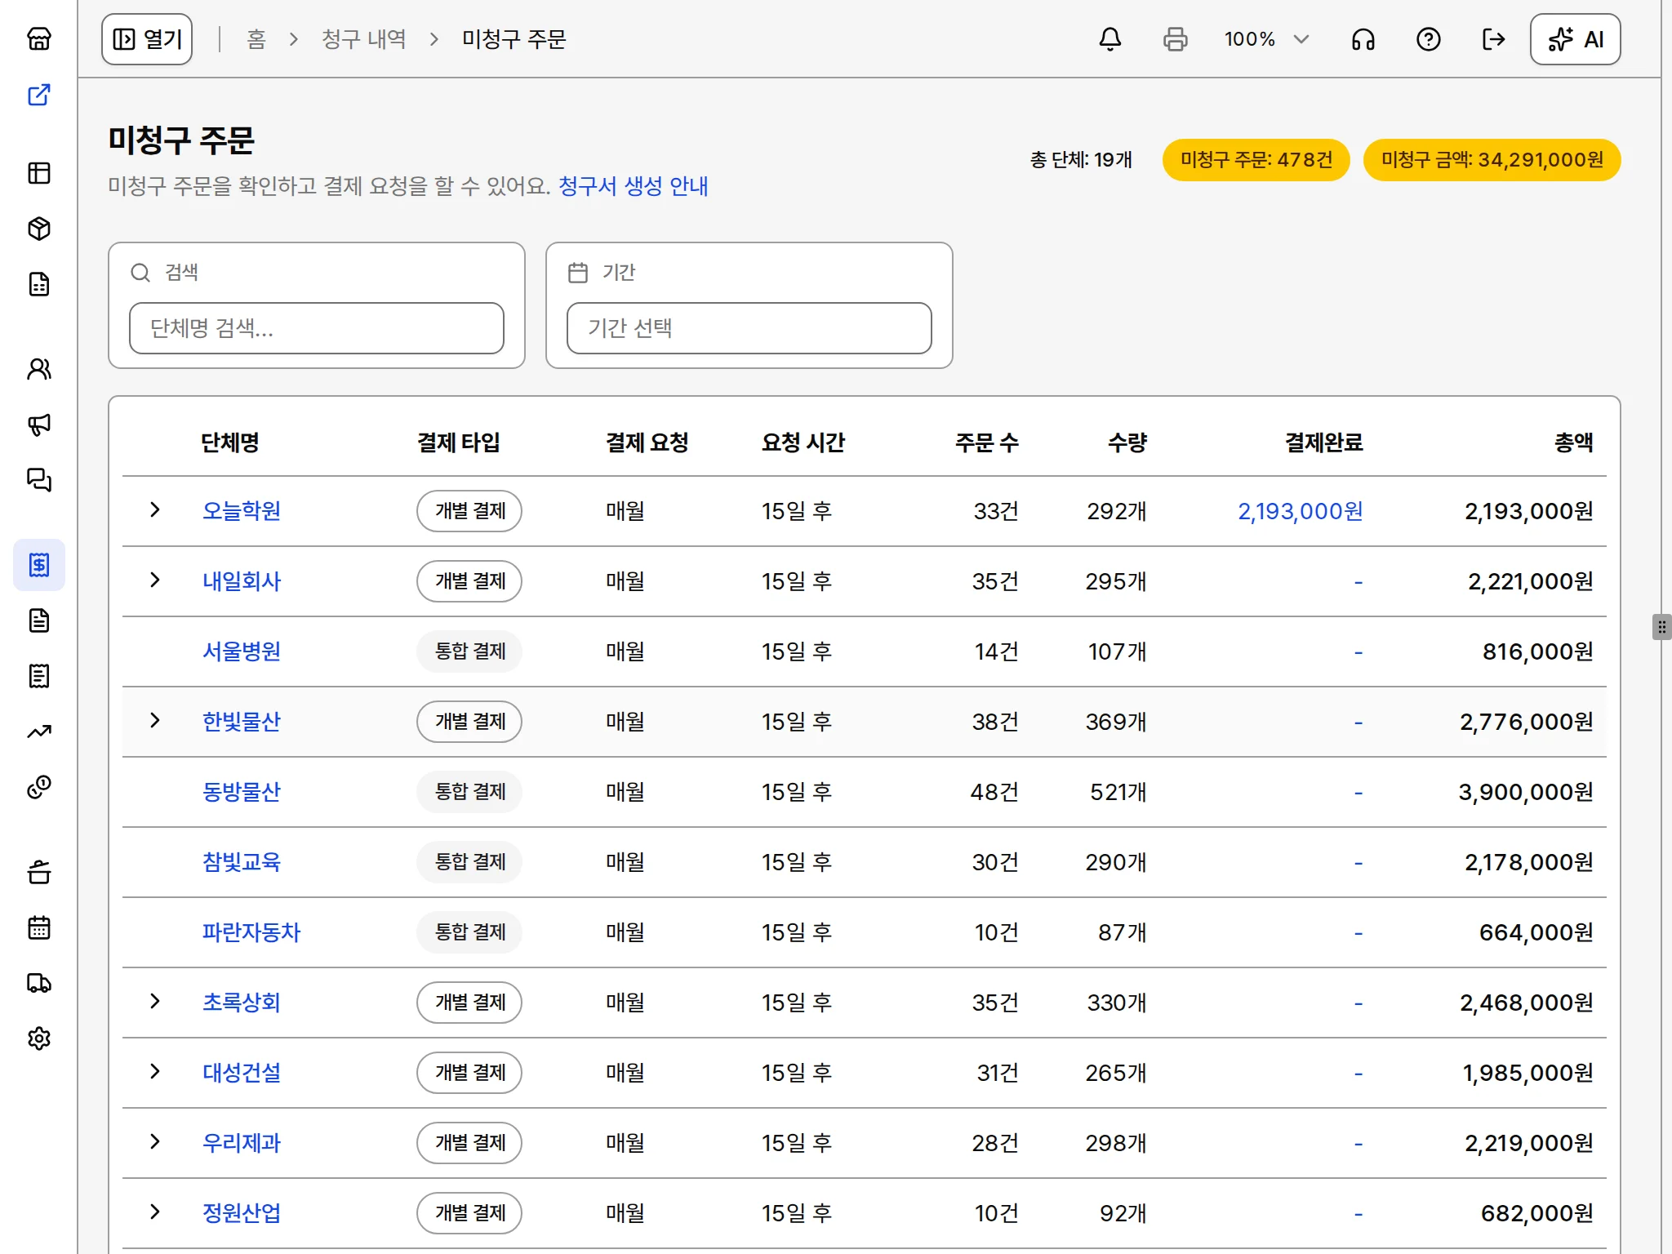This screenshot has height=1254, width=1672.
Task: Click the 열기 sidebar open button
Action: (147, 39)
